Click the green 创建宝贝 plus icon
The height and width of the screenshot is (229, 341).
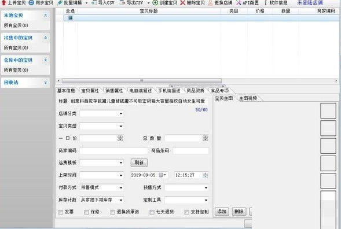coord(155,3)
